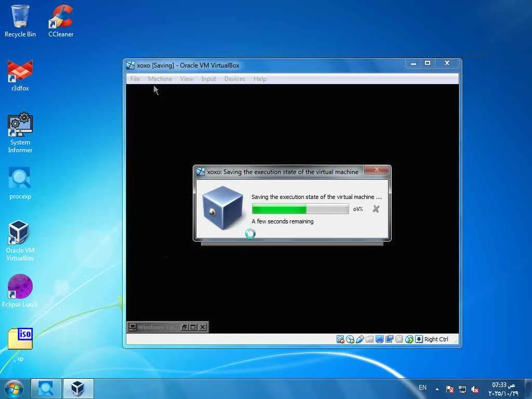This screenshot has width=532, height=399.
Task: Click the progress percentage value
Action: pos(358,209)
